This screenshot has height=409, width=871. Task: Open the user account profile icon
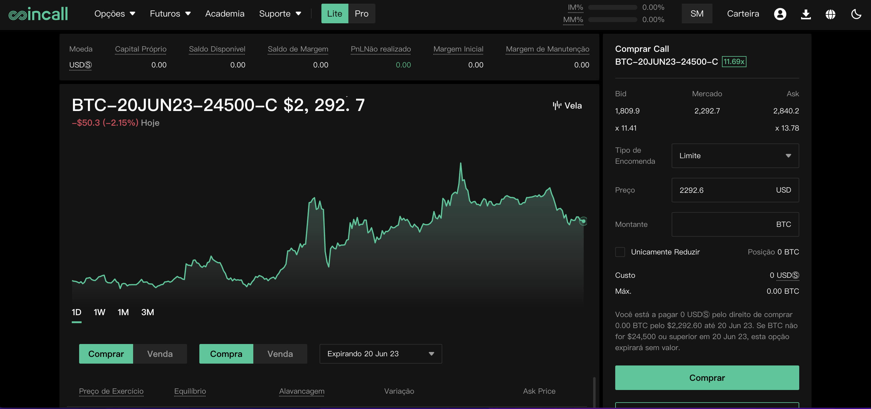pos(780,14)
